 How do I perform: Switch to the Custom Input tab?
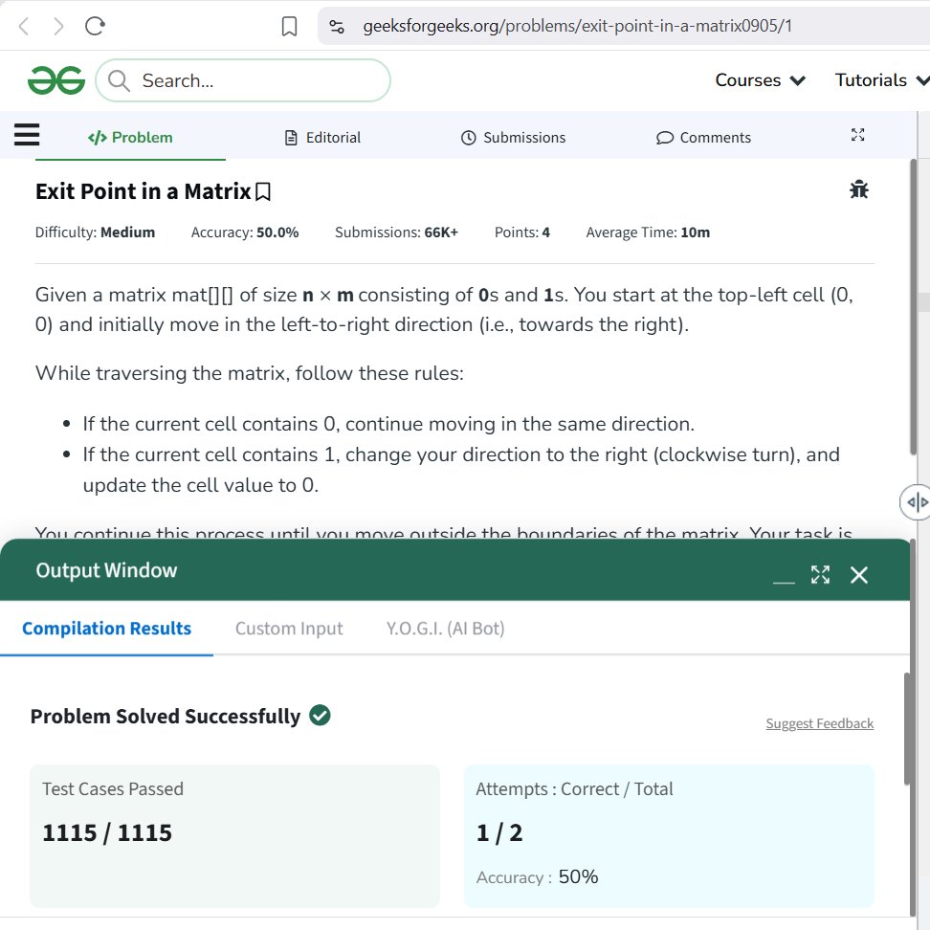(289, 629)
